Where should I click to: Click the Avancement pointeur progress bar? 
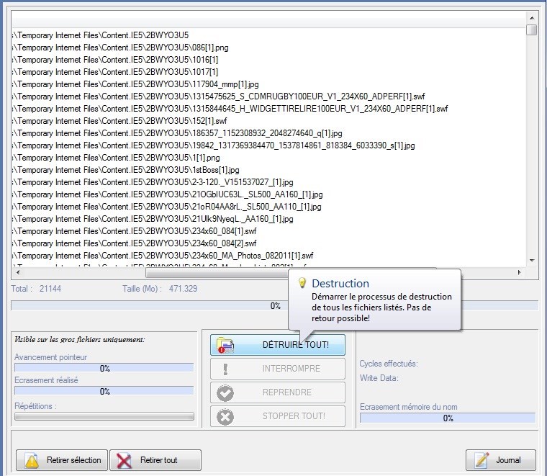pos(104,368)
